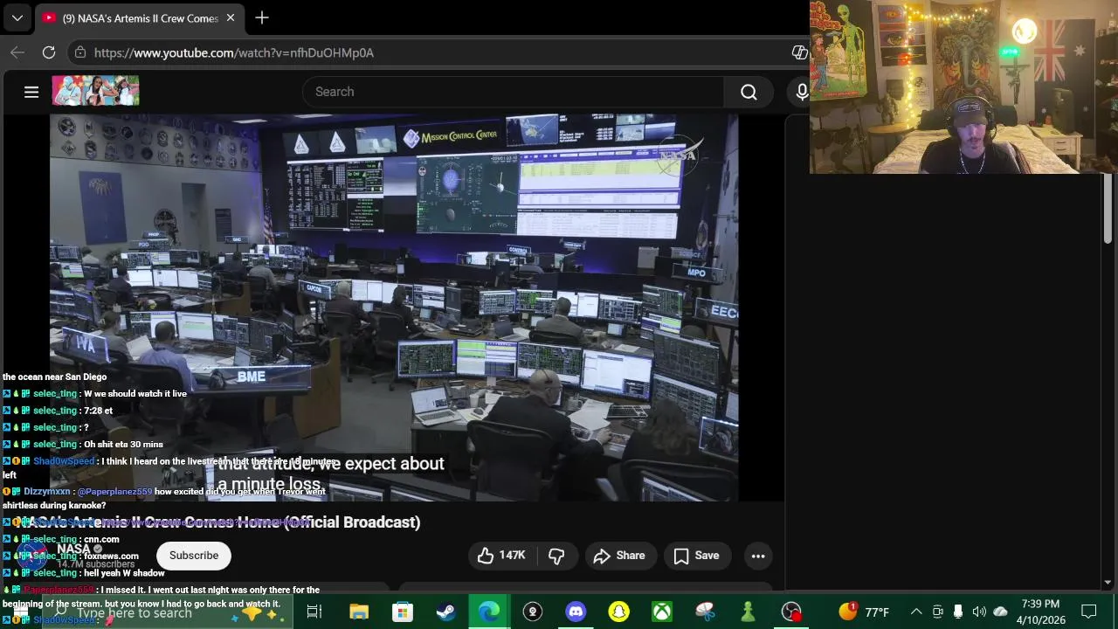Open more actions three-dot menu
Viewport: 1118px width, 629px height.
pos(758,556)
